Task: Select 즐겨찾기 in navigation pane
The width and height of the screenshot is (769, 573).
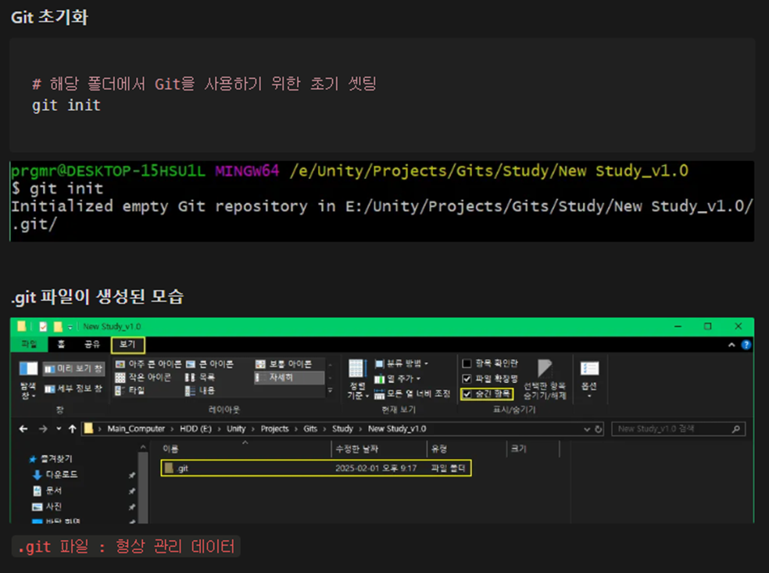Action: (x=51, y=459)
